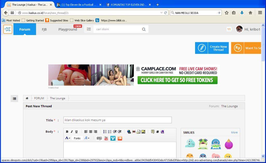Open the font color dropdown
Image resolution: width=266 pixels, height=163 pixels.
tap(68, 138)
